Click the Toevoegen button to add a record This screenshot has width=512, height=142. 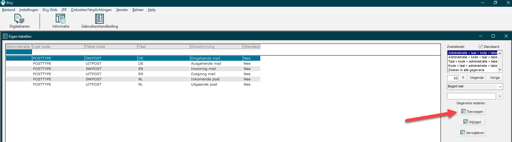point(472,112)
